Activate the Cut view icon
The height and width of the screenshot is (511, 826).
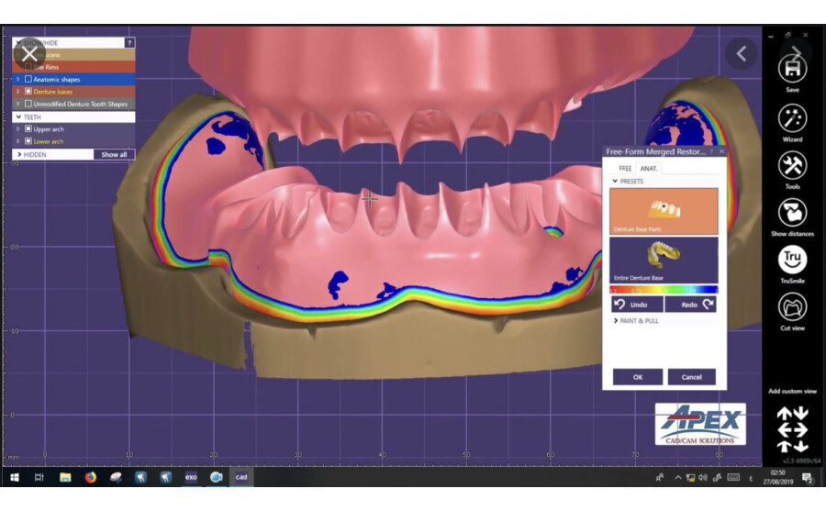click(792, 306)
